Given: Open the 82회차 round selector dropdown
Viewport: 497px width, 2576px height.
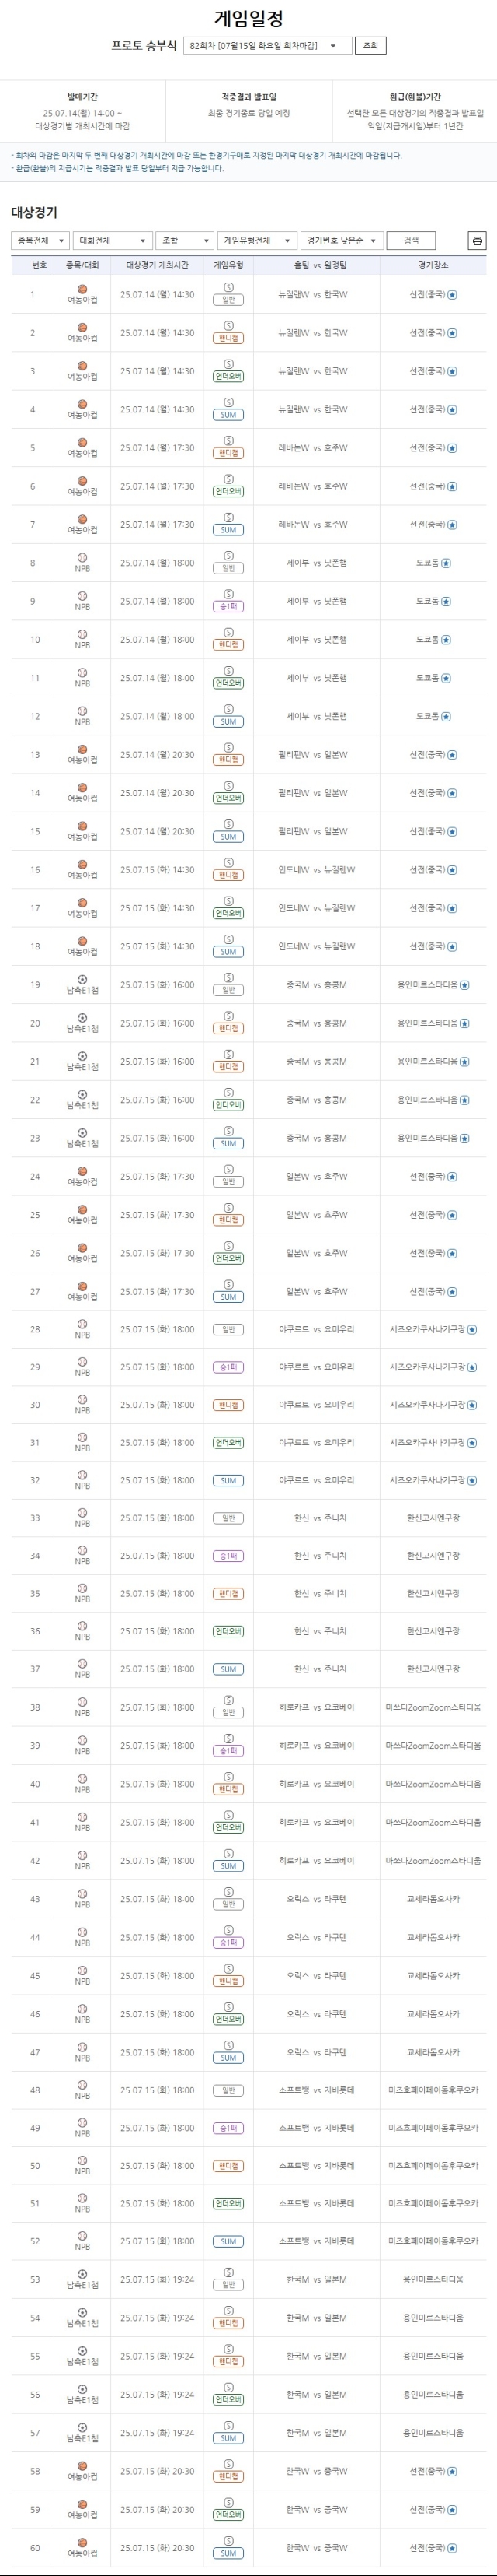Looking at the screenshot, I should pyautogui.click(x=267, y=46).
